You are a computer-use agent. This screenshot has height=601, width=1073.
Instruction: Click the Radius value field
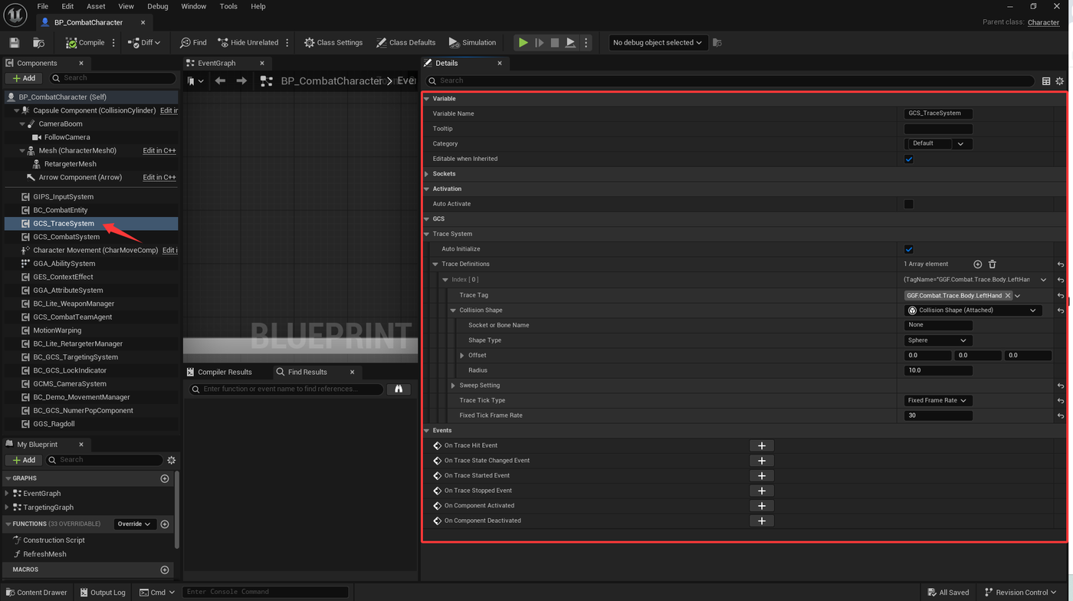point(938,370)
